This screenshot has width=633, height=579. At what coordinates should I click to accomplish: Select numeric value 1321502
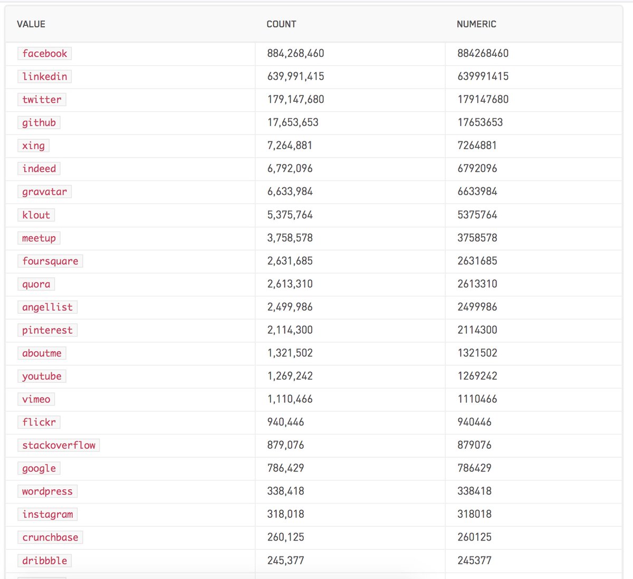point(477,353)
